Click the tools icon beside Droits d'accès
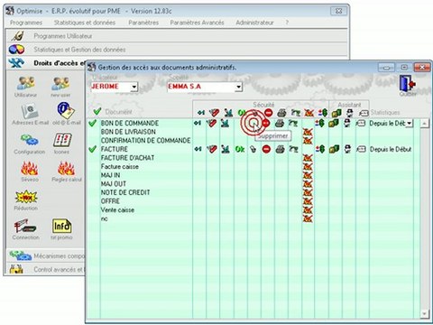This screenshot has height=325, width=433. pyautogui.click(x=16, y=63)
